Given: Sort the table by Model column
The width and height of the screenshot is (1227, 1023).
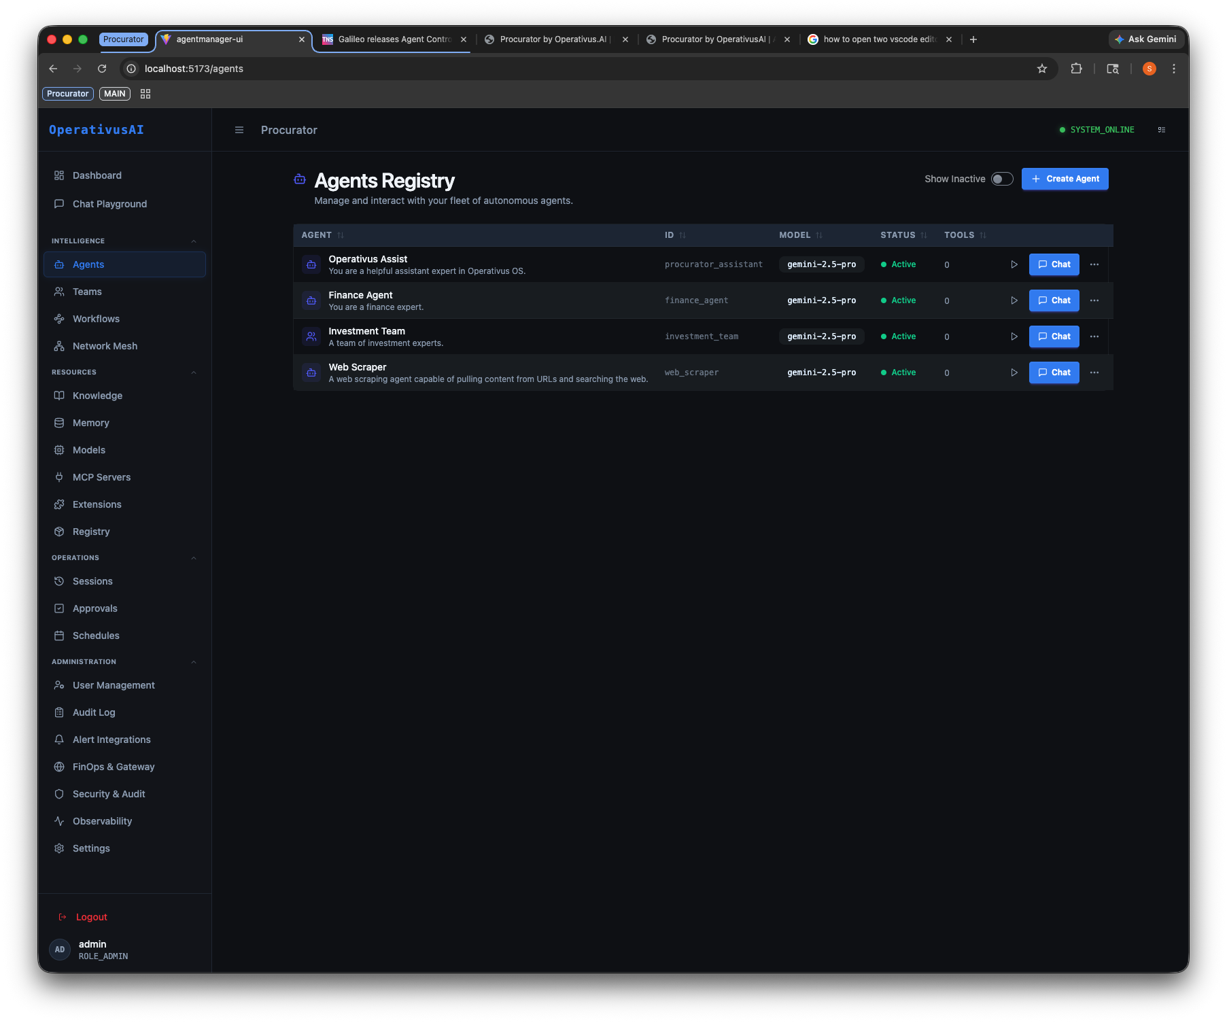Looking at the screenshot, I should pos(801,235).
